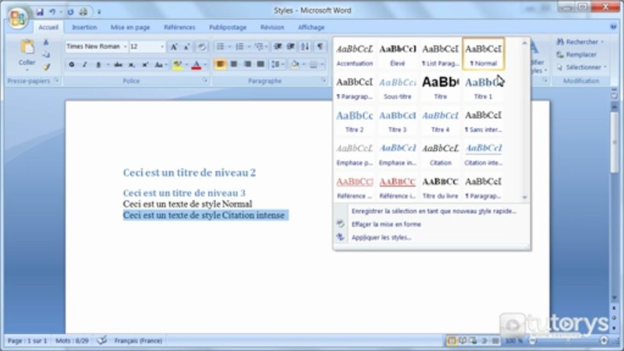Redo the last action
The width and height of the screenshot is (624, 351).
pos(70,11)
